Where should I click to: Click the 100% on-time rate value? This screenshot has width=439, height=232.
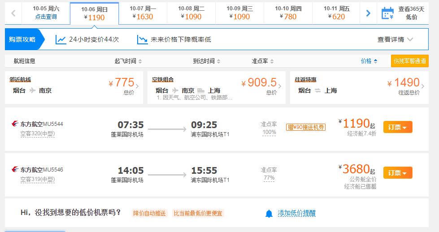pyautogui.click(x=269, y=132)
